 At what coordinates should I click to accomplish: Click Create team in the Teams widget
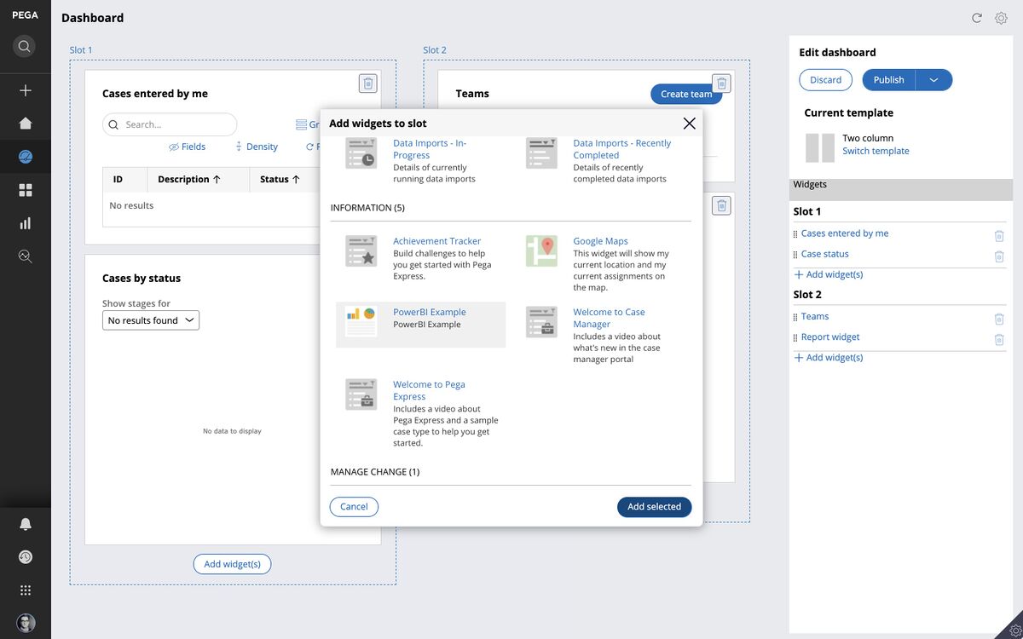pyautogui.click(x=685, y=94)
